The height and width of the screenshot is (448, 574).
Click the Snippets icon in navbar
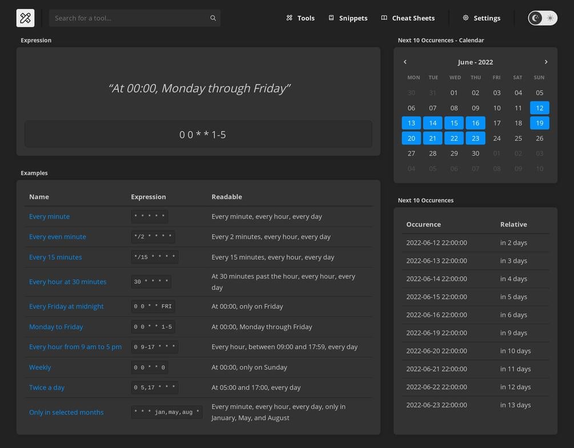(331, 18)
